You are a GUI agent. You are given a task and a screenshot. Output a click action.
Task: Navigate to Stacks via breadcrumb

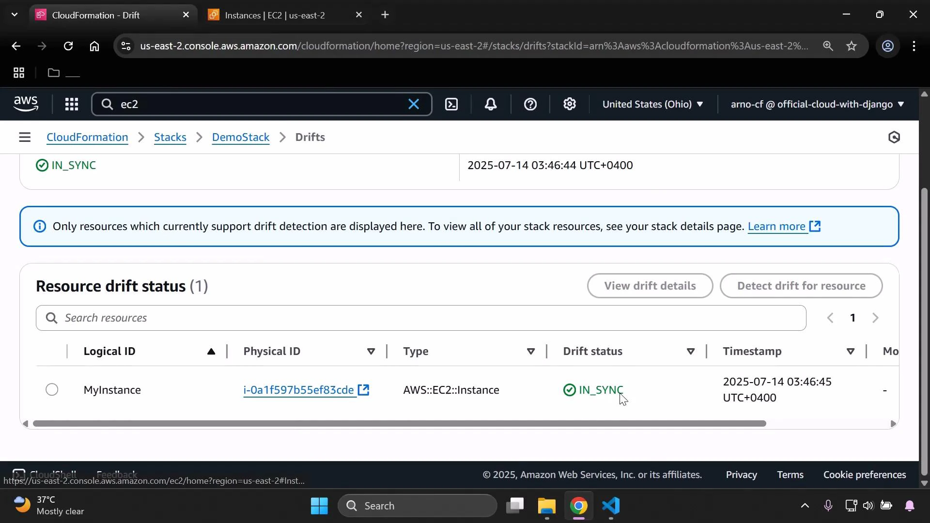[170, 137]
